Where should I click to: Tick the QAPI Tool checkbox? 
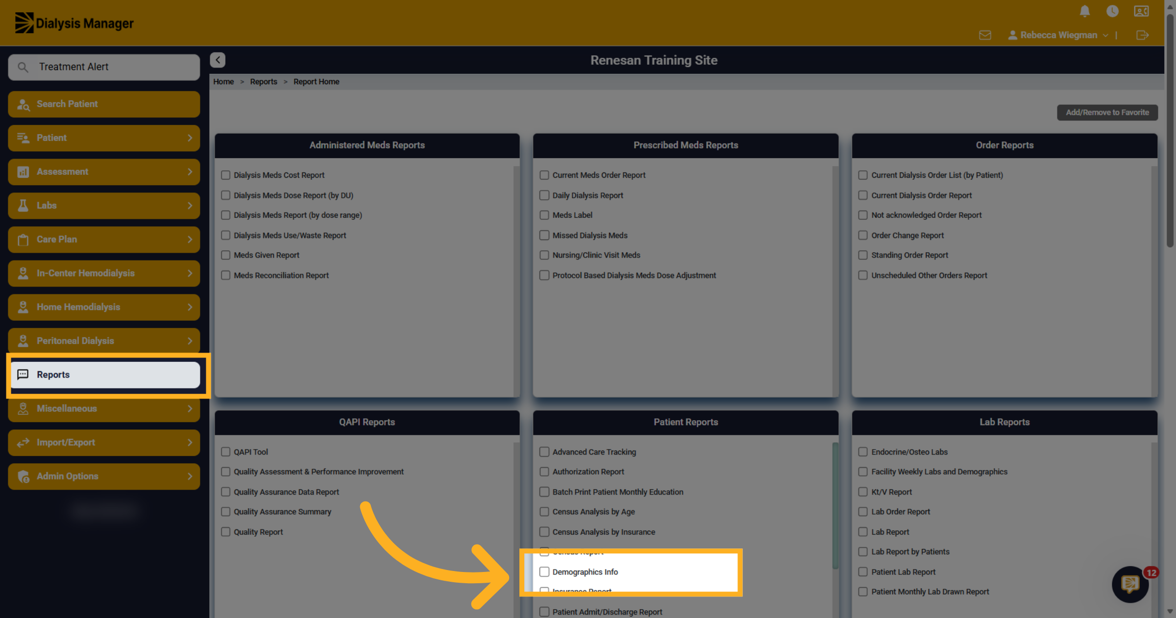[x=225, y=452]
